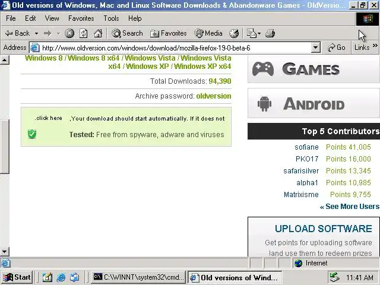
Task: Click the Total Downloads 94,390 value
Action: tap(220, 81)
